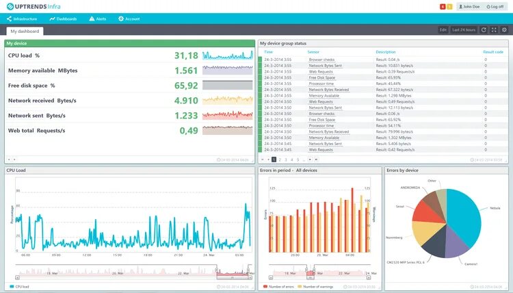Screen dimensions: 513x293
Task: Select page 2 in the pager
Action: coord(280,160)
